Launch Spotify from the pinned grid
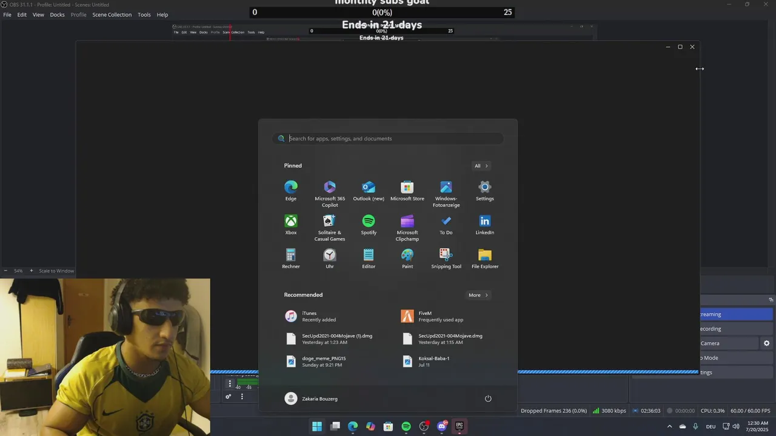776x436 pixels. pos(369,225)
